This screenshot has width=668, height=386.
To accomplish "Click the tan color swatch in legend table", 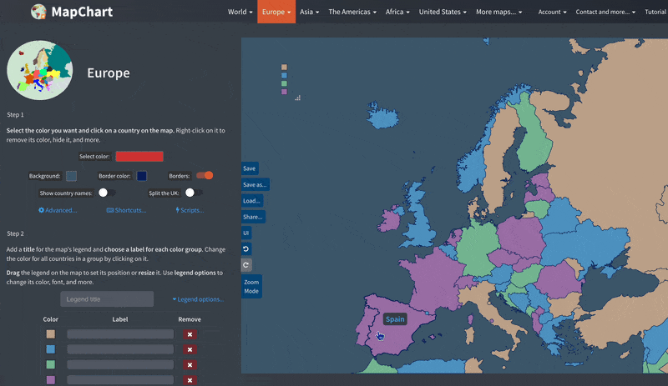I will pos(51,334).
